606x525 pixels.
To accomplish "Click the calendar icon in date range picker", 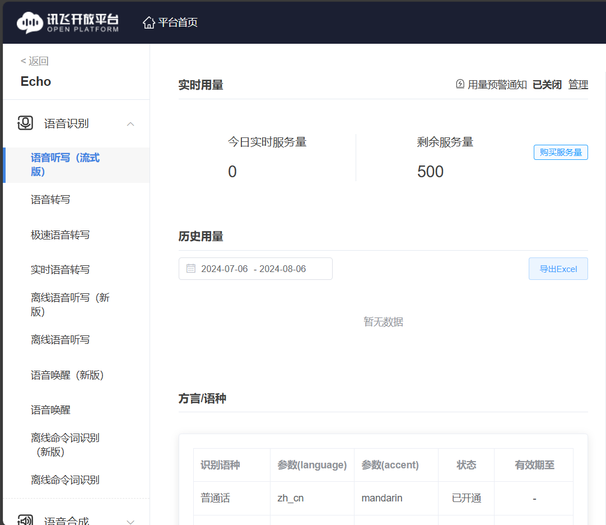I will tap(190, 268).
